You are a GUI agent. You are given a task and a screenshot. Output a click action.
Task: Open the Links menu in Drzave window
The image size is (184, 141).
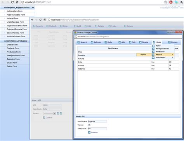coord(157,42)
